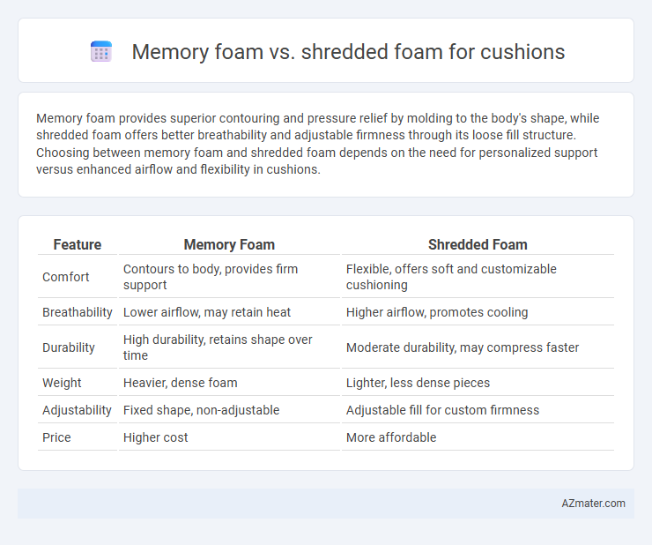
Task: Click cell 'Higher airflow, promotes cooling'
Action: (478, 312)
